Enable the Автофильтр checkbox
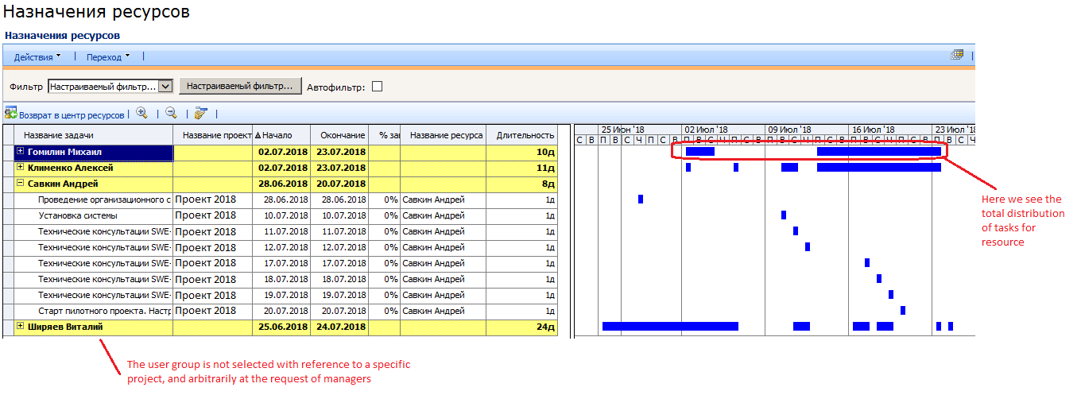The width and height of the screenshot is (1081, 399). coord(378,87)
